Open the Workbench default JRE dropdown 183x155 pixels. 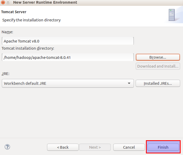(x=68, y=83)
